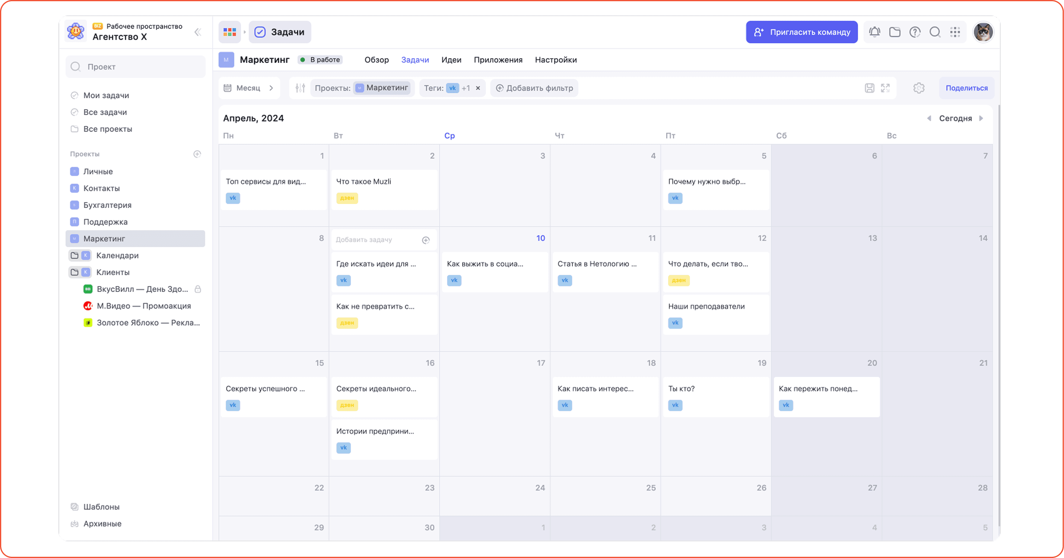Toggle fullscreen expand icon in filter bar

coord(885,88)
